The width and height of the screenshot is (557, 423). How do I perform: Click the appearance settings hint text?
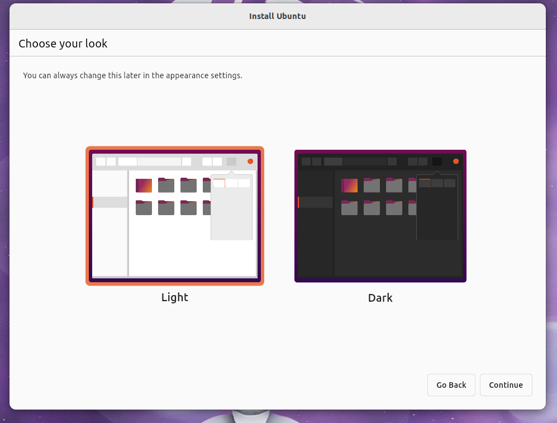tap(132, 75)
